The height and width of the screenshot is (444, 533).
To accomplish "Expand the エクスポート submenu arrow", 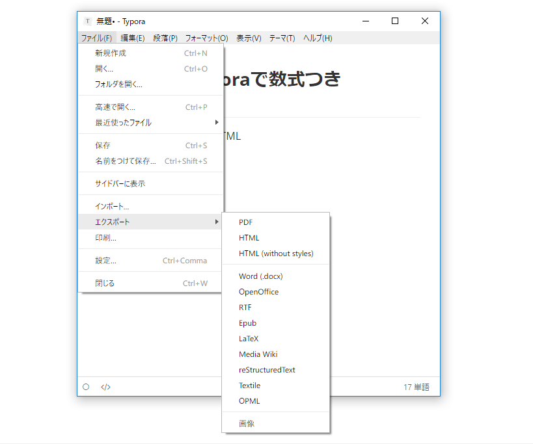I will coord(217,221).
